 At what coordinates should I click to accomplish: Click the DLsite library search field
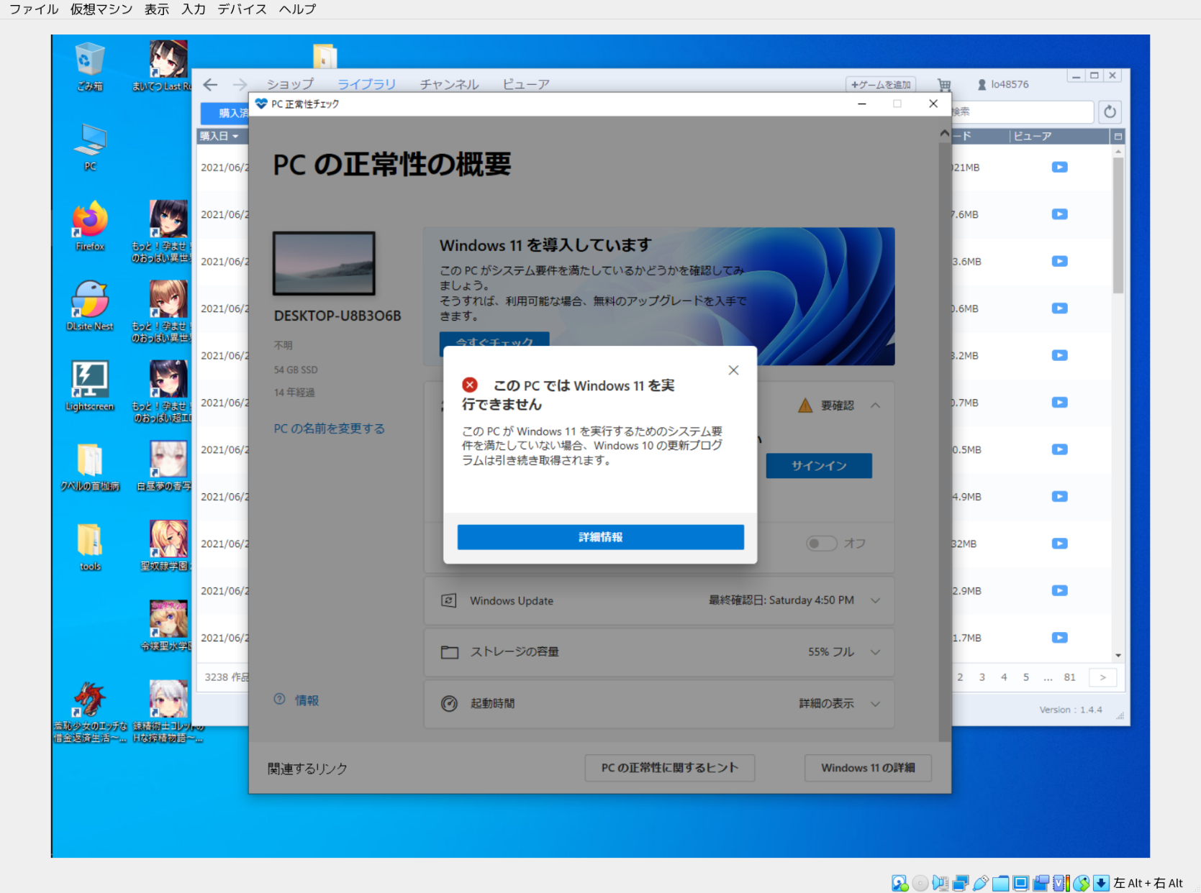pos(1021,111)
